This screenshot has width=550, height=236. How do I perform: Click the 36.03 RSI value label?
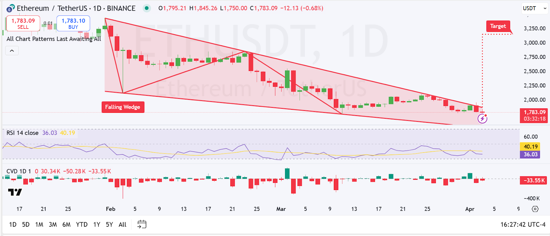[530, 154]
